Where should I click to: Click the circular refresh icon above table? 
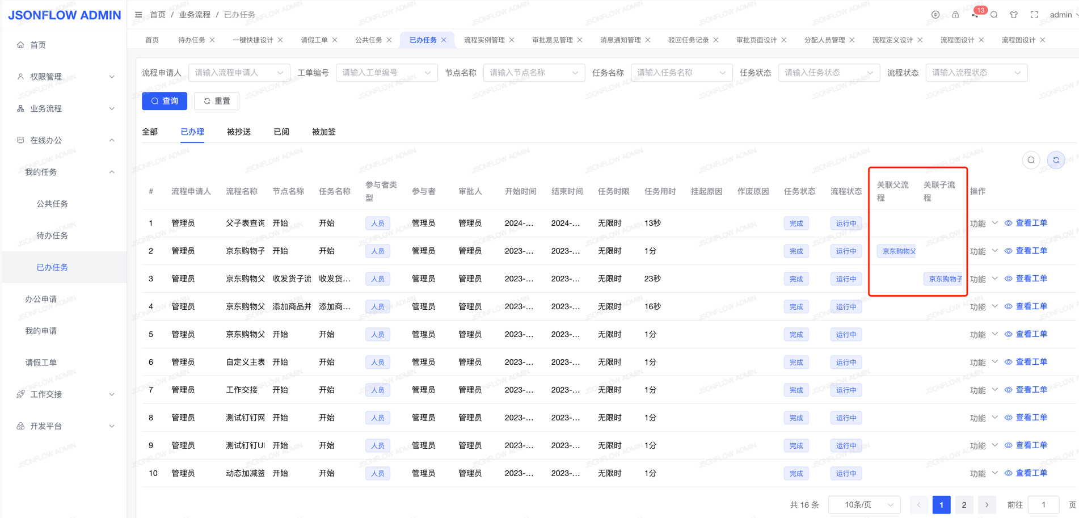pyautogui.click(x=1056, y=161)
